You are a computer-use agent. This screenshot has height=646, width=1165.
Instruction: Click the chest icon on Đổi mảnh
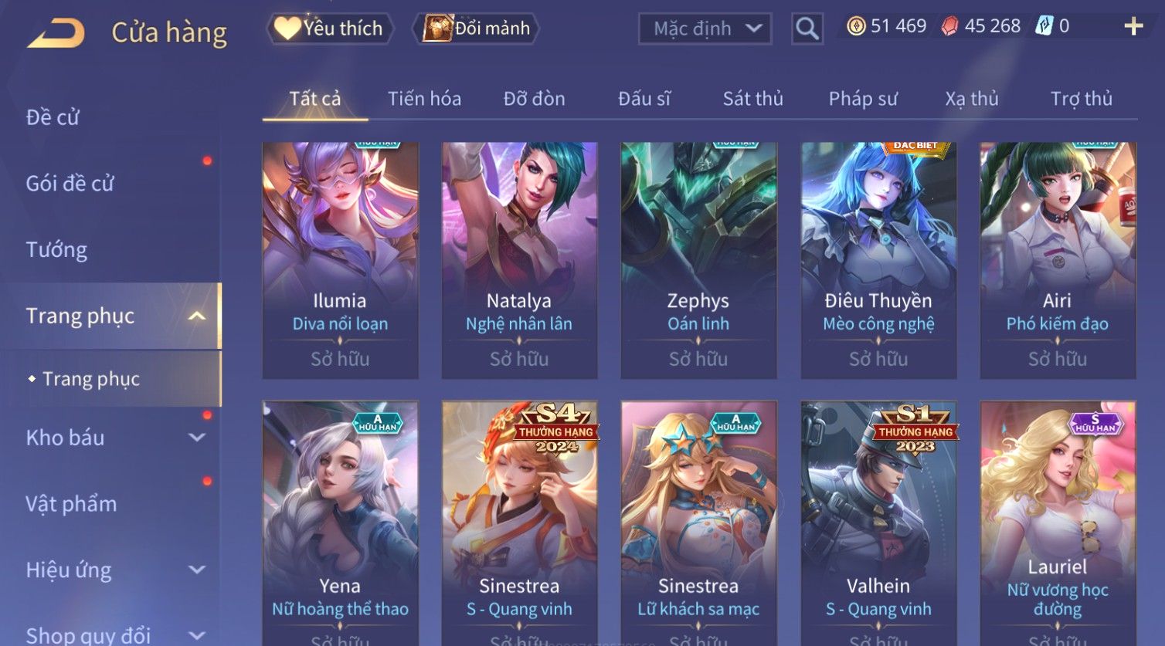(x=437, y=29)
